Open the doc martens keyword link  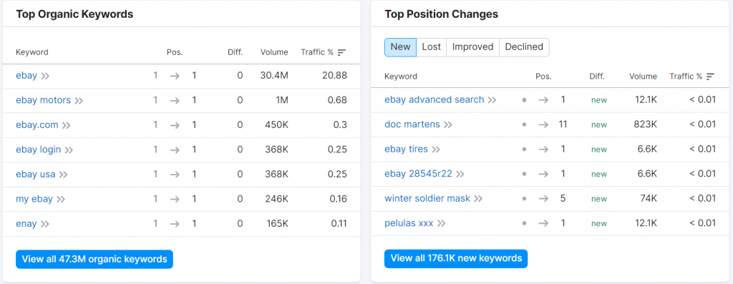pos(412,124)
